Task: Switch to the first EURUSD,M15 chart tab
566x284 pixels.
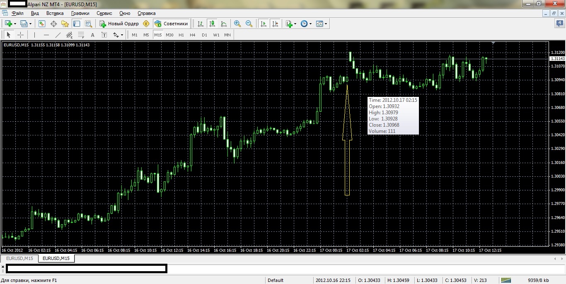Action: [19, 258]
